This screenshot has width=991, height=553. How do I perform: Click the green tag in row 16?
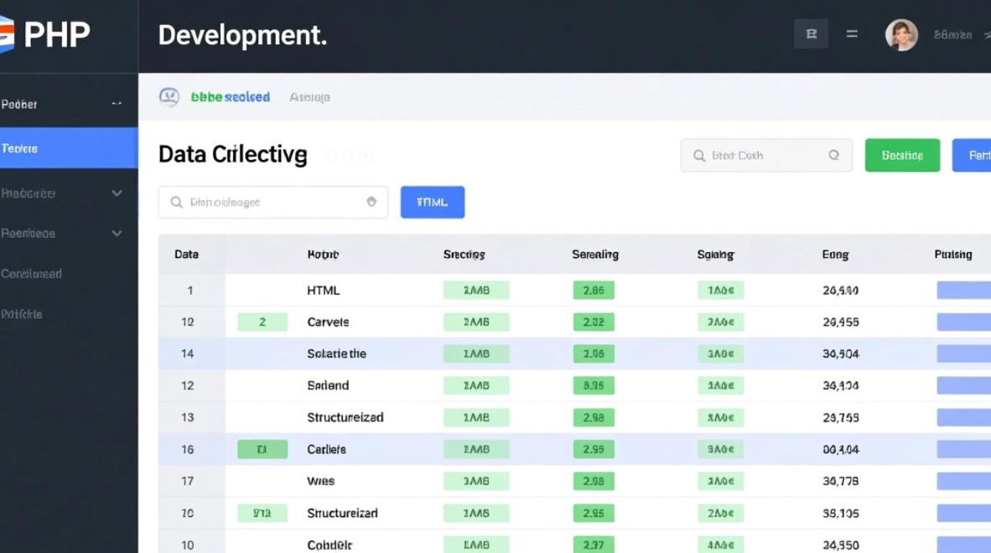tap(262, 449)
